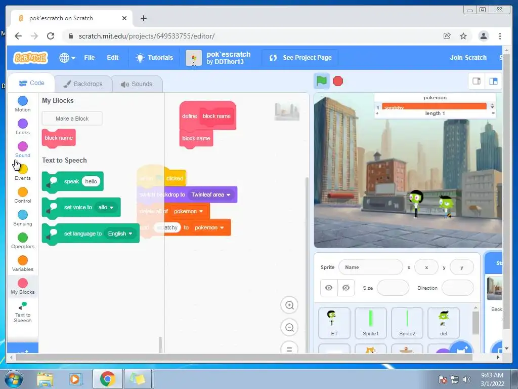Open Chrome's three-dot menu
This screenshot has width=518, height=389.
500,36
